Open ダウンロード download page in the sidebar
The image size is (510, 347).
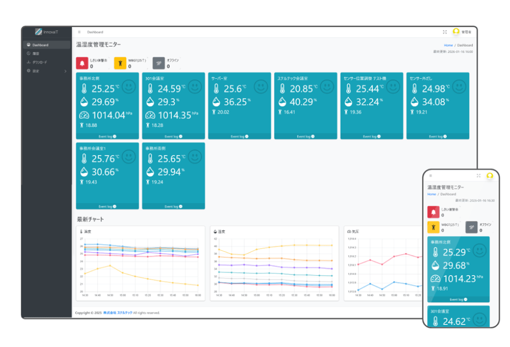point(47,62)
